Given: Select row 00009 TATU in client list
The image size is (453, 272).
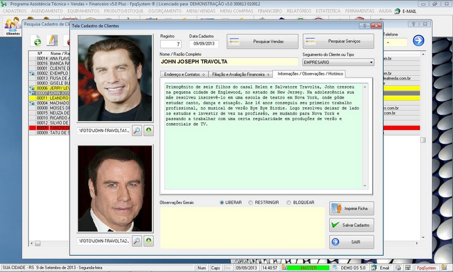Looking at the screenshot, I should click(x=49, y=133).
